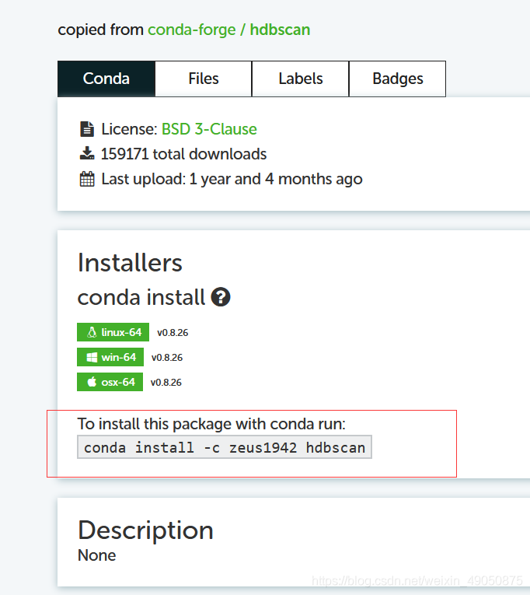Screen dimensions: 530x595
Task: Open the hdbscan source package link
Action: point(281,30)
